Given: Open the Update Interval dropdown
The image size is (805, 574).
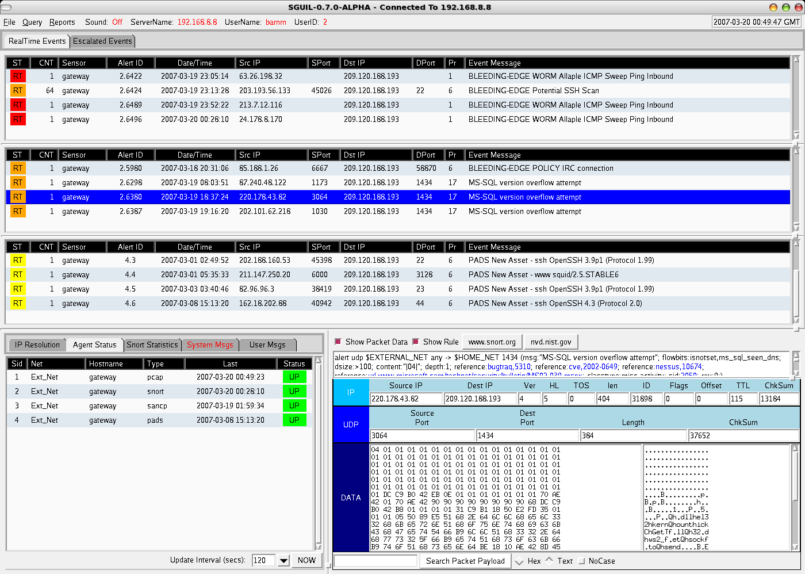Looking at the screenshot, I should (x=283, y=560).
